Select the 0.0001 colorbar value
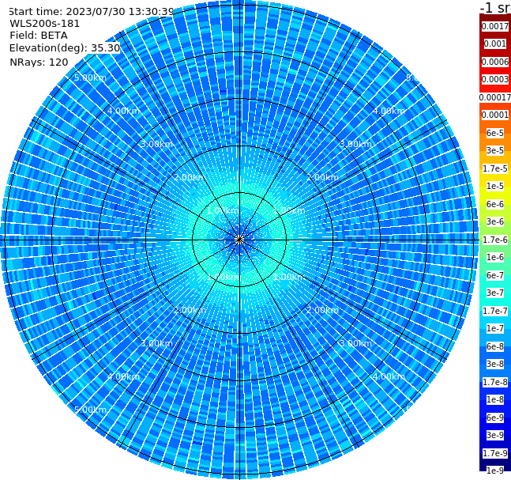This screenshot has width=511, height=480. (x=495, y=115)
